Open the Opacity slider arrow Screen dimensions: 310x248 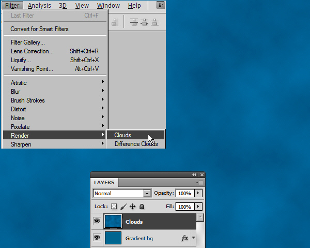[198, 193]
